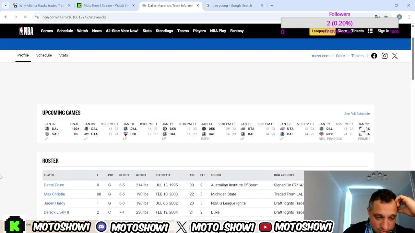
Task: Click the HOW ACQUIRED column header
Action: 284,175
